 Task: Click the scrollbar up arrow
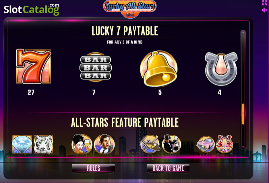click(243, 33)
